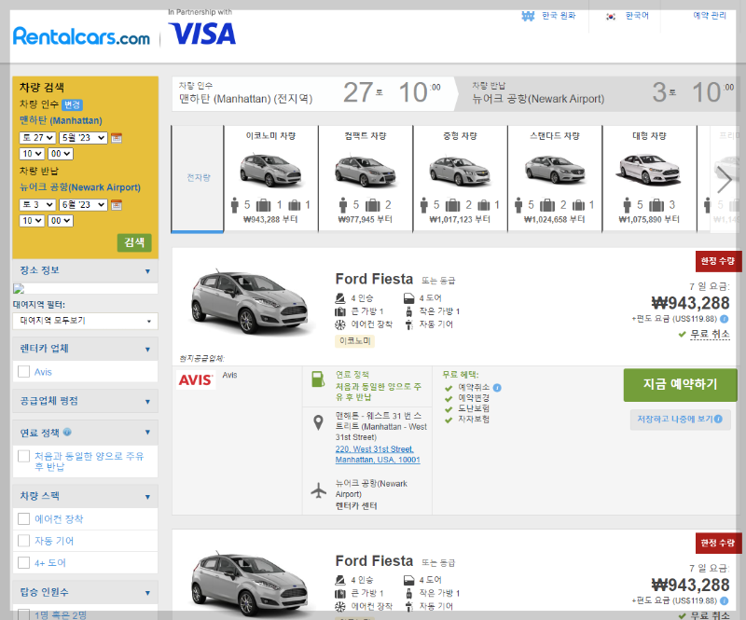The height and width of the screenshot is (620, 746).
Task: Click the 한국어 language link
Action: [x=637, y=16]
